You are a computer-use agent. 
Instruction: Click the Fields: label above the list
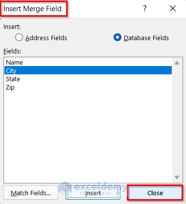pyautogui.click(x=12, y=51)
